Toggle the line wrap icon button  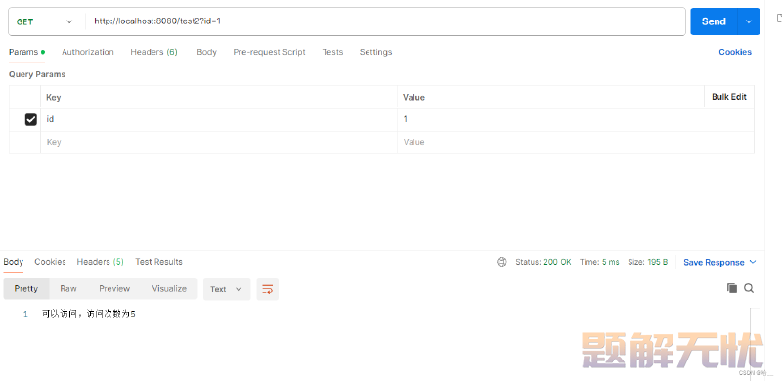click(268, 289)
